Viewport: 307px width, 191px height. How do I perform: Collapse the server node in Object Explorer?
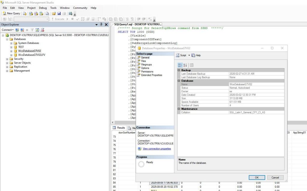click(x=3, y=35)
